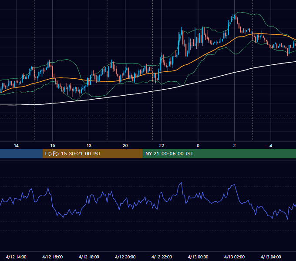Click the 18 hour label on upper axis
This screenshot has width=296, height=261.
click(x=89, y=146)
